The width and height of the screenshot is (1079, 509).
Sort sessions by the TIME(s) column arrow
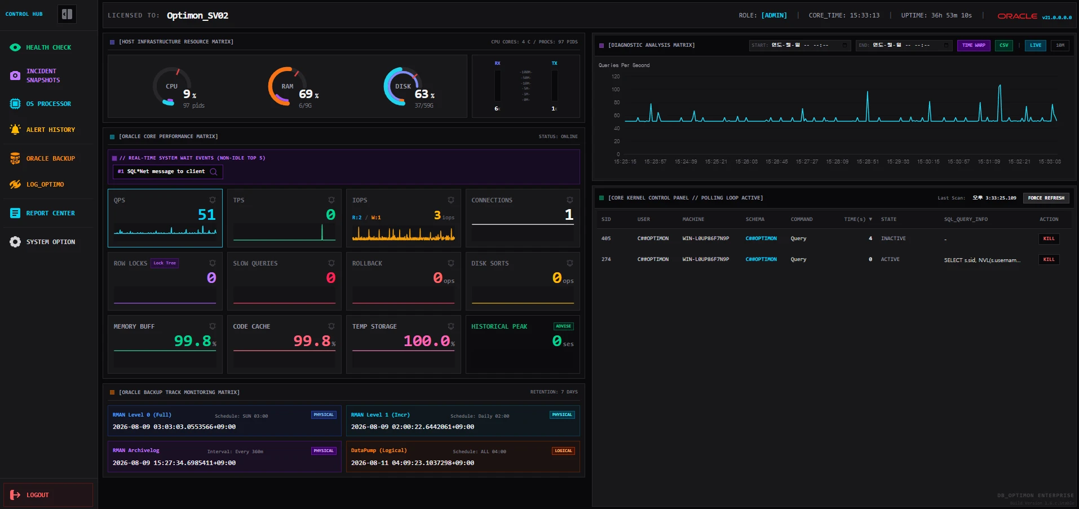coord(870,219)
